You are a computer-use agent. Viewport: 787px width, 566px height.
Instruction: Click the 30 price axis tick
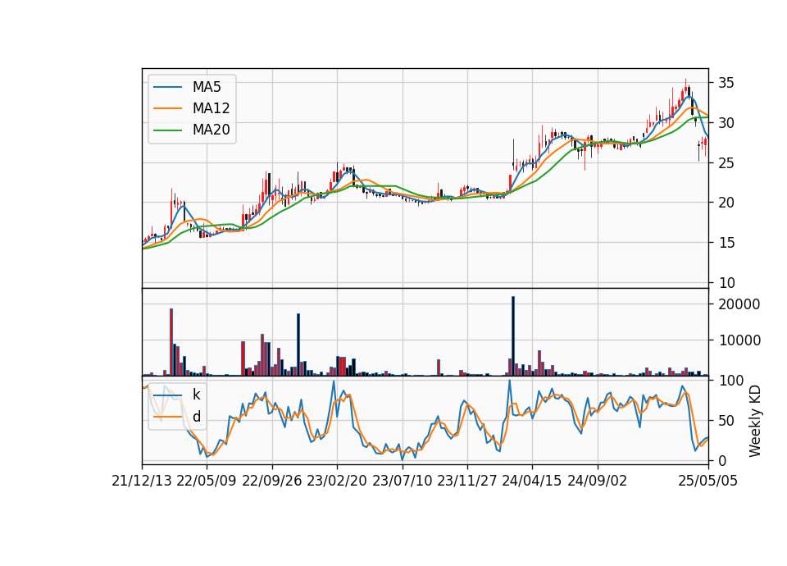[726, 123]
